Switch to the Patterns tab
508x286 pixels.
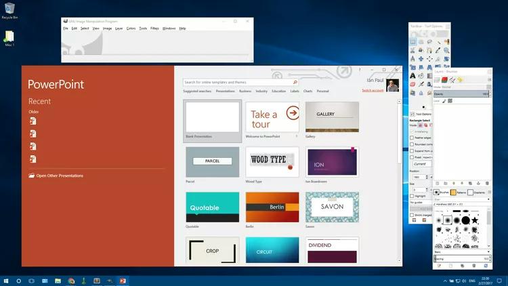pos(459,192)
